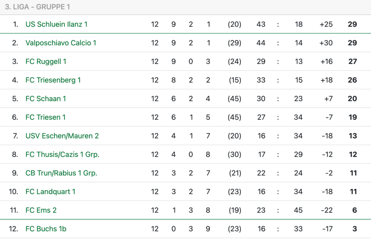371x239 pixels.
Task: Click the FC Ruggell 1 link
Action: [46, 61]
